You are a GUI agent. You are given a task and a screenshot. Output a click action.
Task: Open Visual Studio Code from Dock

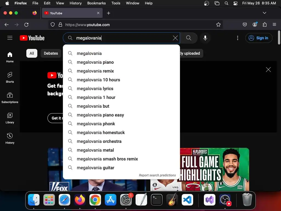coord(187,200)
